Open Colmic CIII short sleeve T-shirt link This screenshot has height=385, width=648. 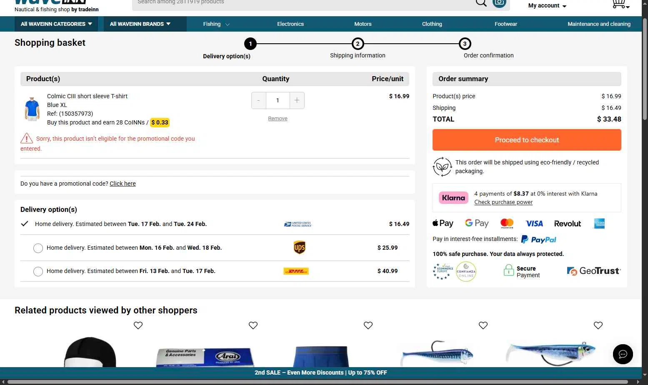pos(87,96)
